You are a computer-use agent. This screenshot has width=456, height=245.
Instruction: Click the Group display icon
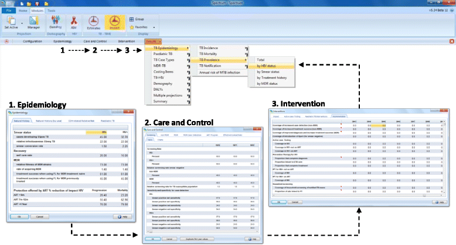click(131, 19)
